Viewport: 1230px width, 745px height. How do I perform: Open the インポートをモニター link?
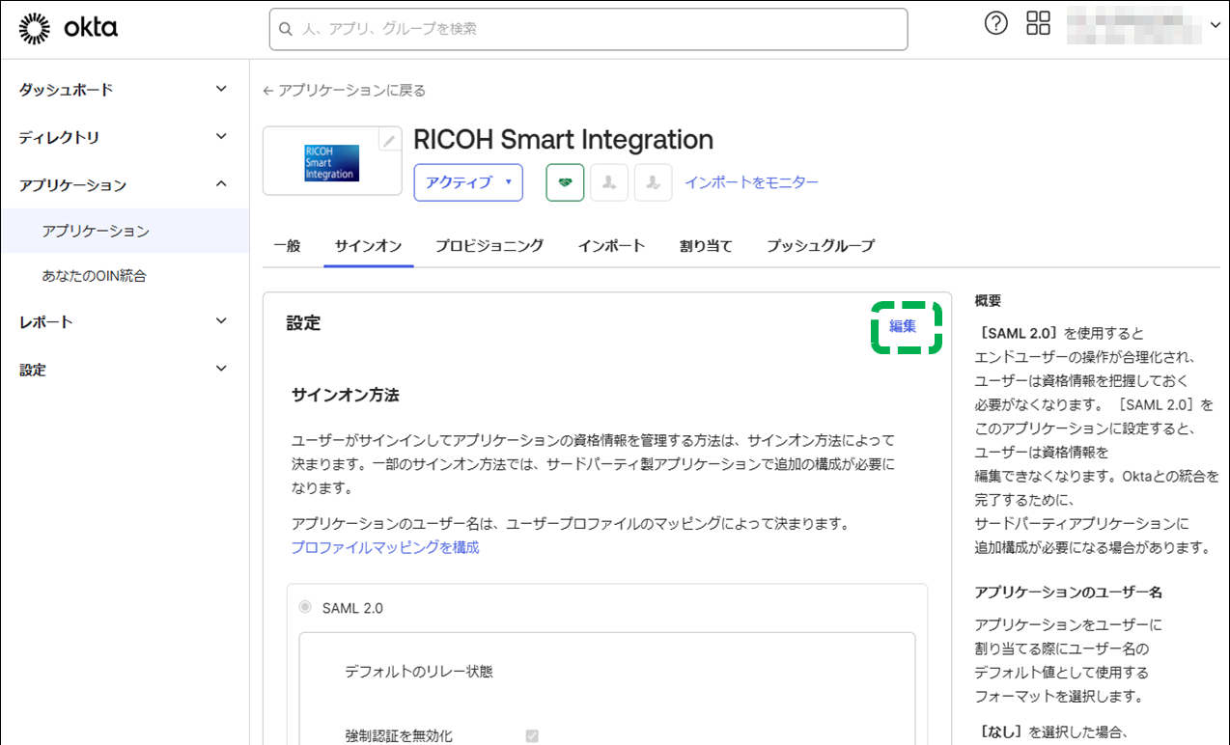[752, 182]
